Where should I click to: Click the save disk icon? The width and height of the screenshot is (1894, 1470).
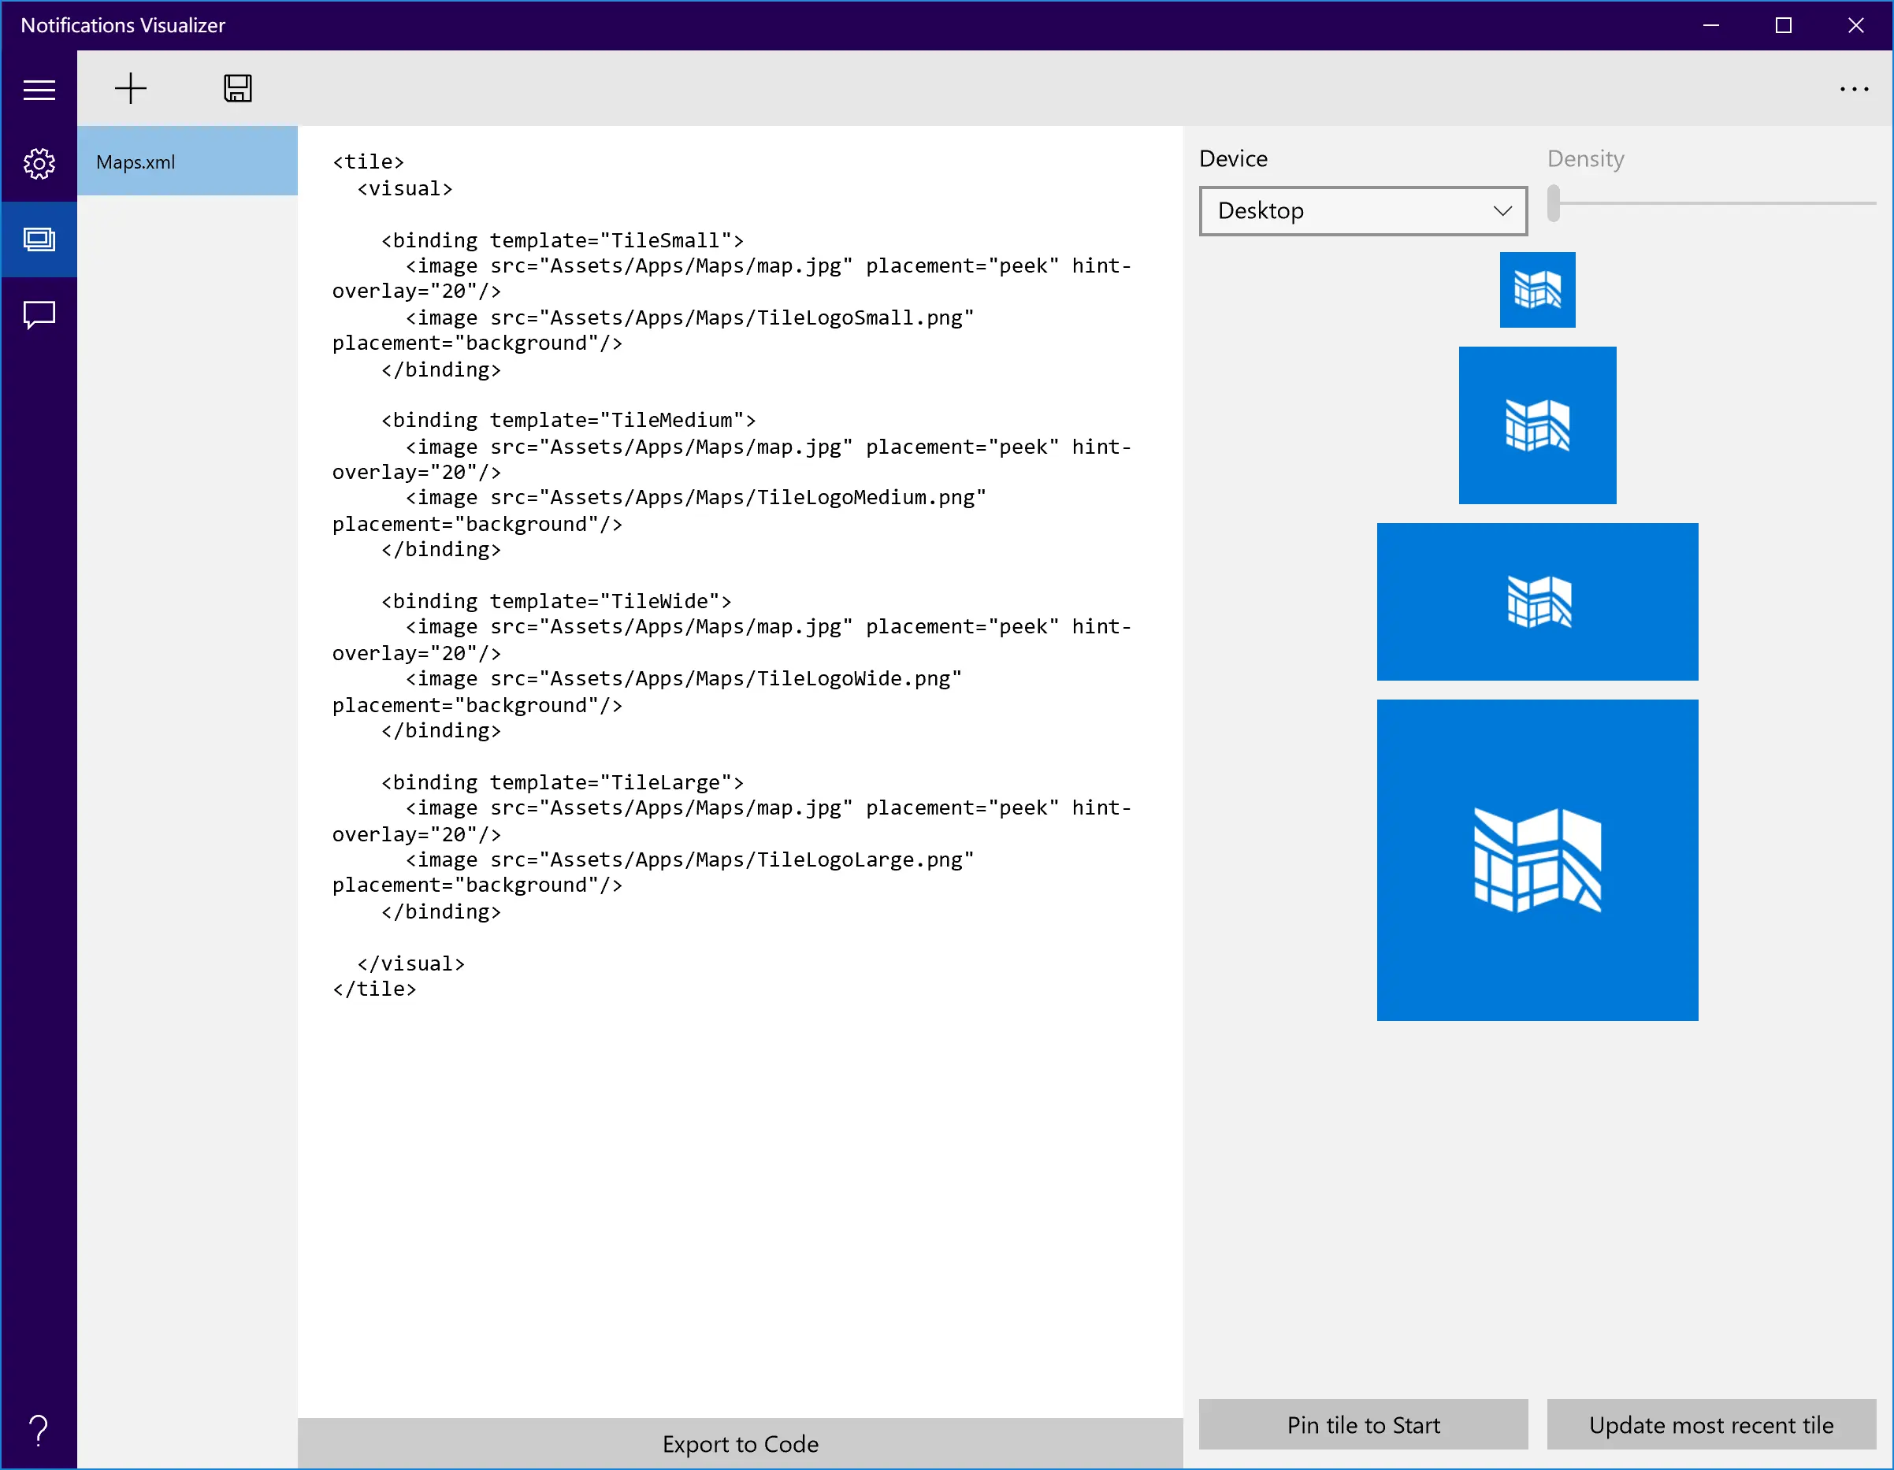tap(238, 88)
